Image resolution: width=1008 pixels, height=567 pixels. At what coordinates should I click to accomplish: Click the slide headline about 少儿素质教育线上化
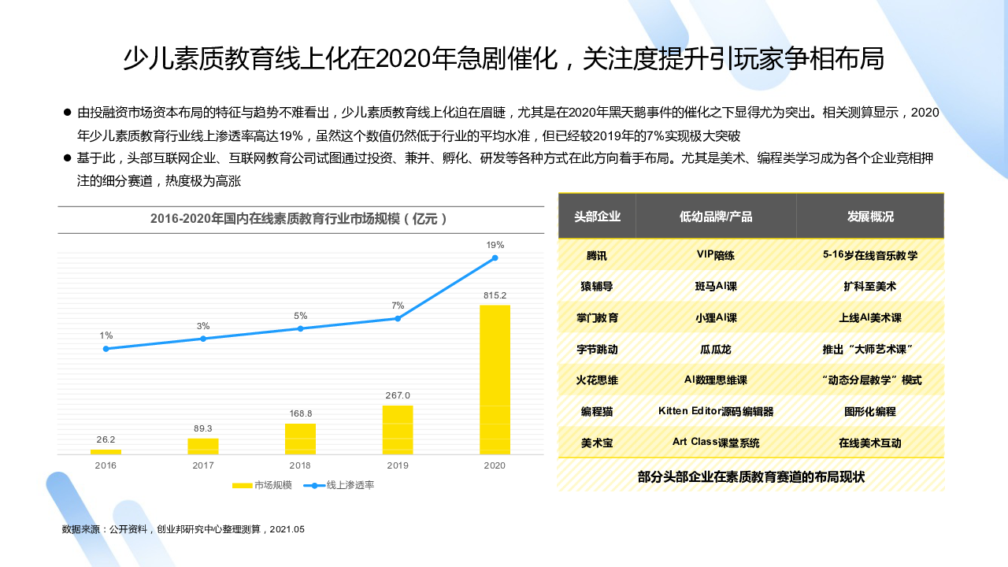pos(503,59)
